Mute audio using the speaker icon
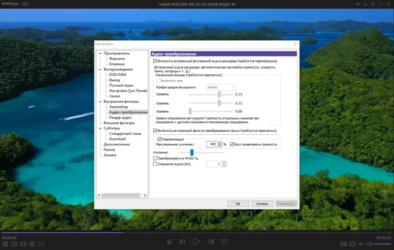The image size is (394, 250). (369, 244)
